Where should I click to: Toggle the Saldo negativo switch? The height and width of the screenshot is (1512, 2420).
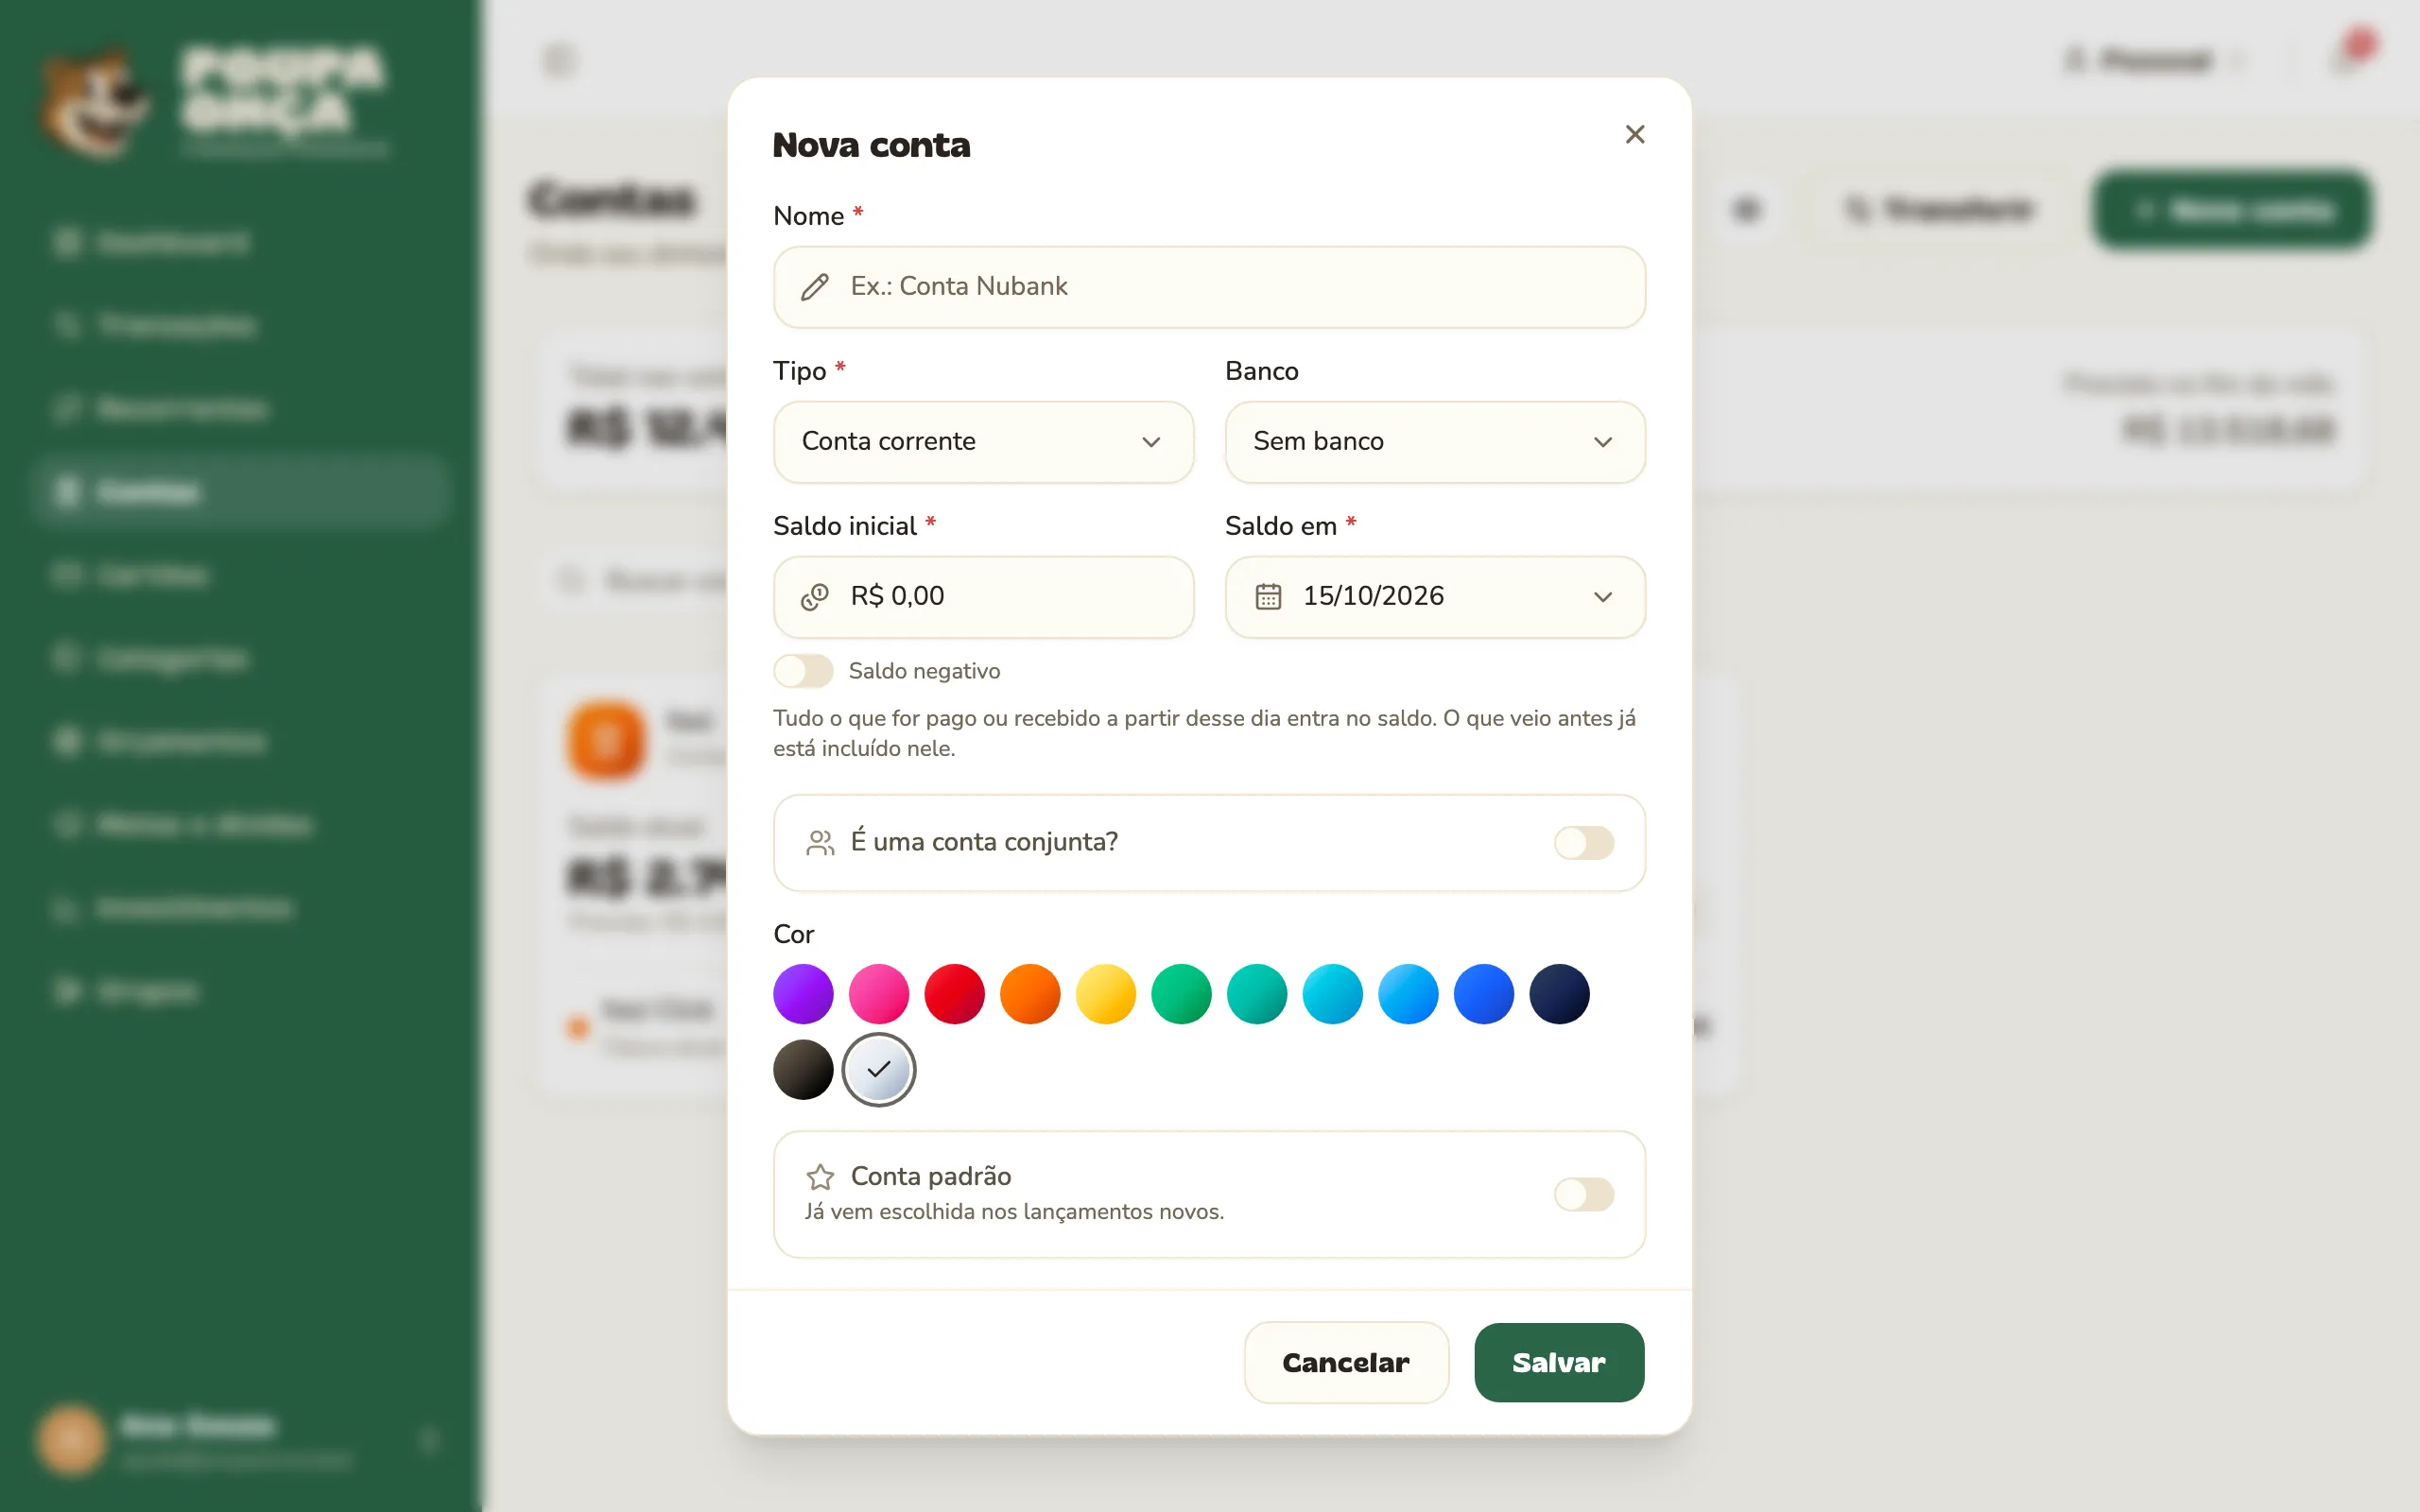tap(803, 671)
